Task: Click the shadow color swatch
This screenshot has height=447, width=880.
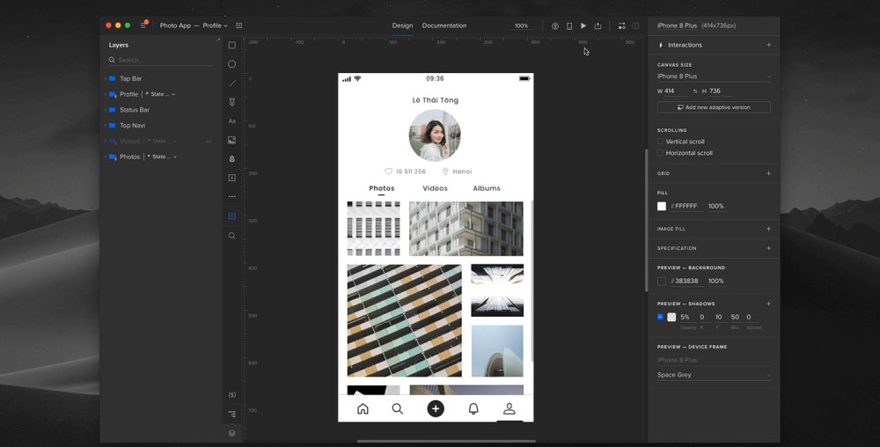Action: (x=671, y=317)
